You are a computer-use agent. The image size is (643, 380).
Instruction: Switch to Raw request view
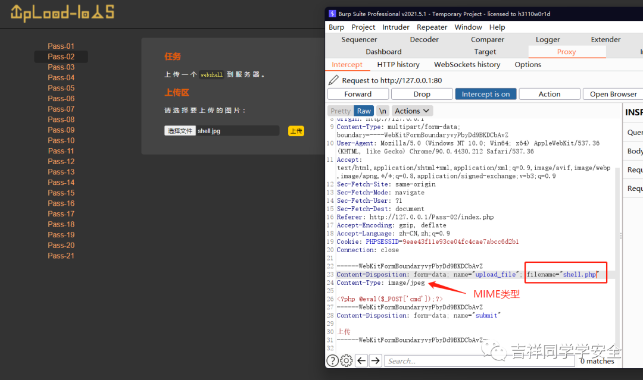[x=364, y=111]
